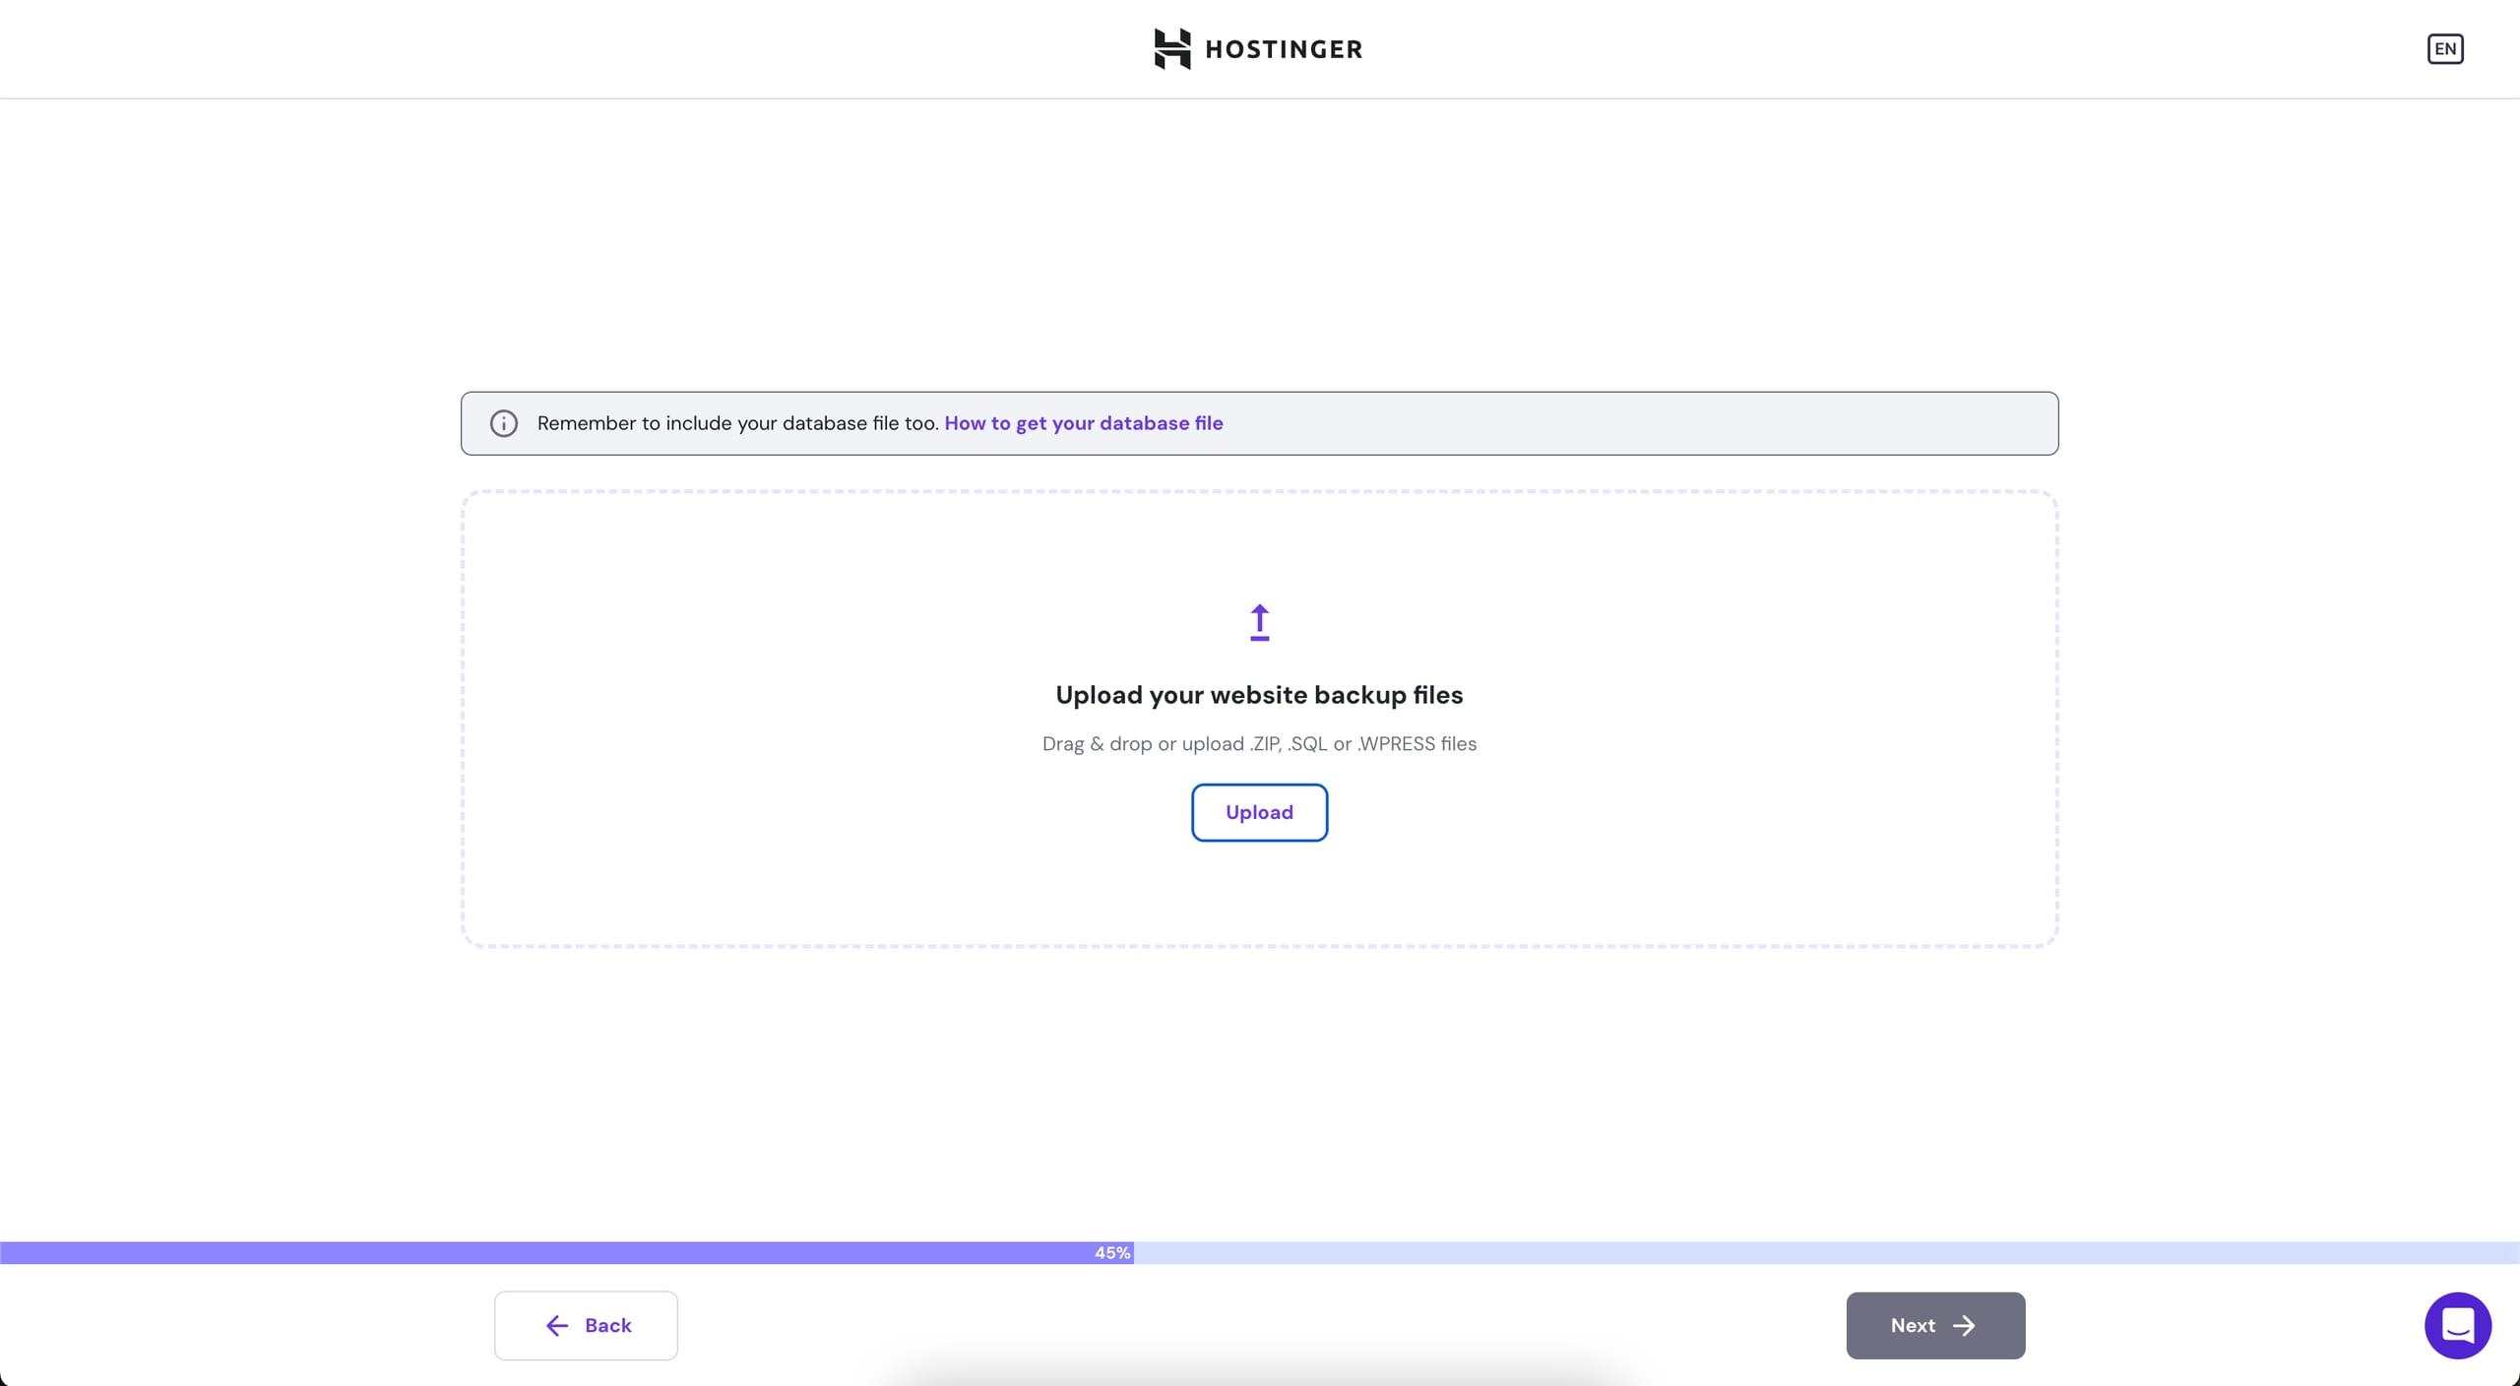This screenshot has width=2520, height=1386.
Task: Click the HOSTINGER wordmark text
Action: click(1284, 49)
